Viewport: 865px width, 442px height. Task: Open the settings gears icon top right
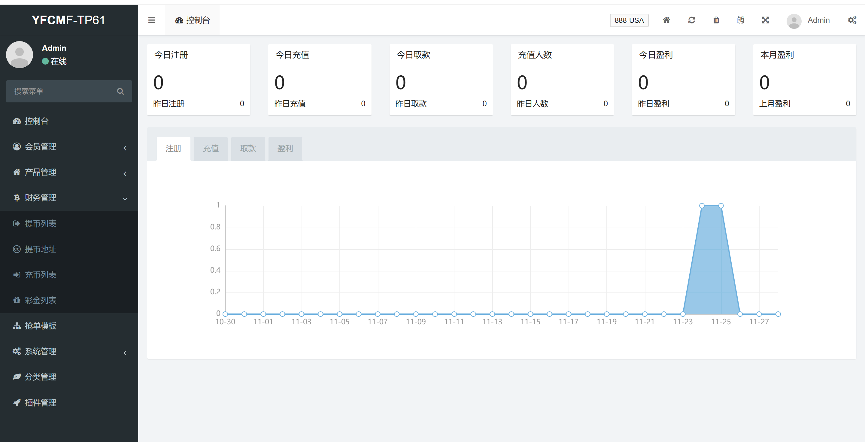tap(852, 20)
